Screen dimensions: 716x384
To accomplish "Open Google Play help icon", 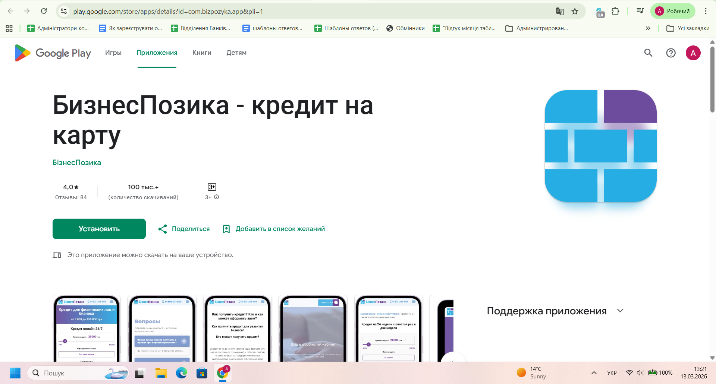I will click(x=671, y=53).
